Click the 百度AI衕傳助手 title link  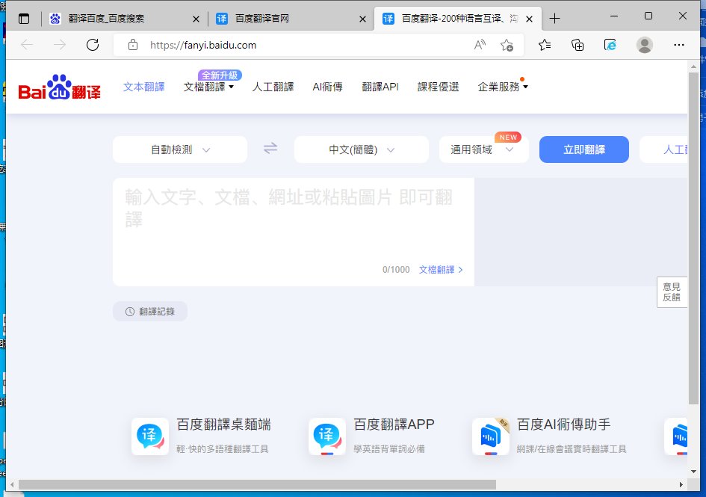coord(564,425)
